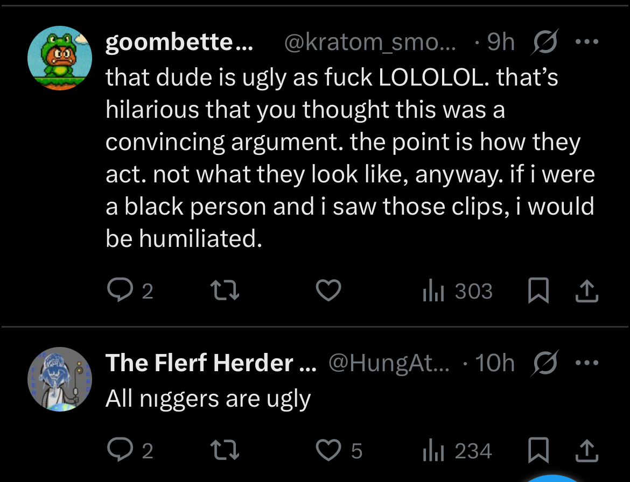
Task: Share The Flerf Herder's post
Action: tap(586, 451)
